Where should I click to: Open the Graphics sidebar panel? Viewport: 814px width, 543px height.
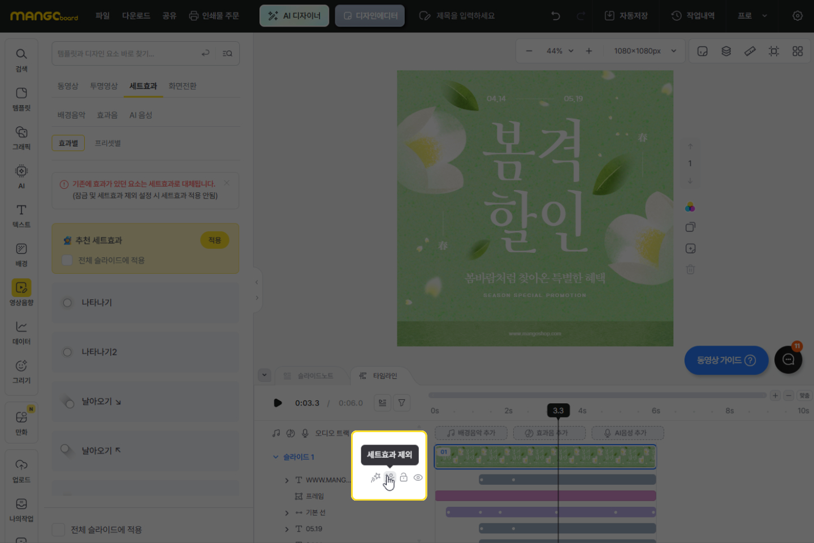click(x=21, y=137)
